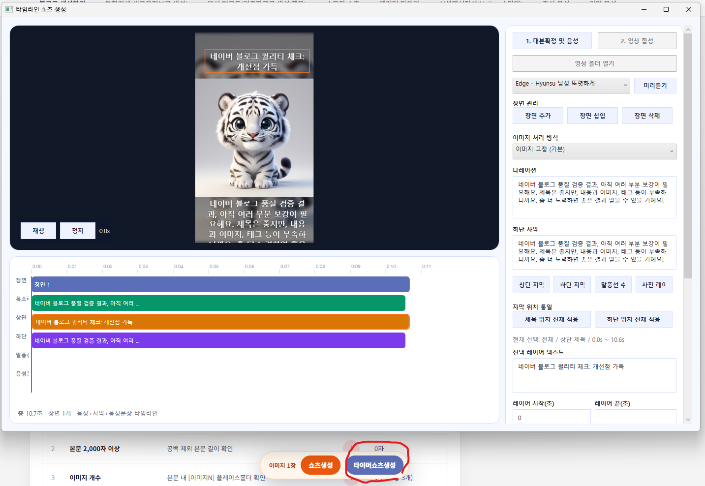Click into the 나레이션 text box
Screen dimensions: 705x486
[594, 197]
